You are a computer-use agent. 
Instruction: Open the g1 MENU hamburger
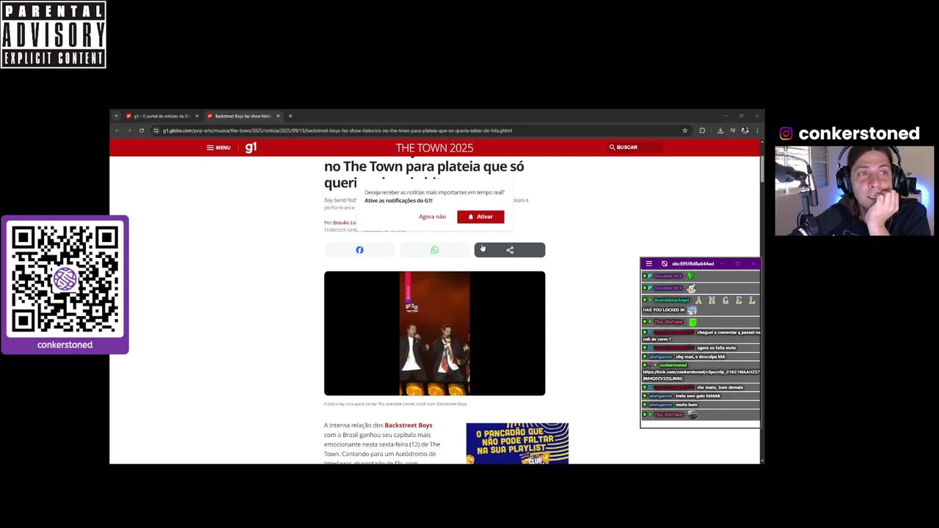218,147
